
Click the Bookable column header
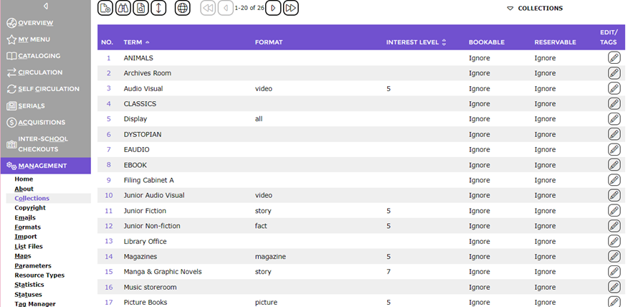486,42
